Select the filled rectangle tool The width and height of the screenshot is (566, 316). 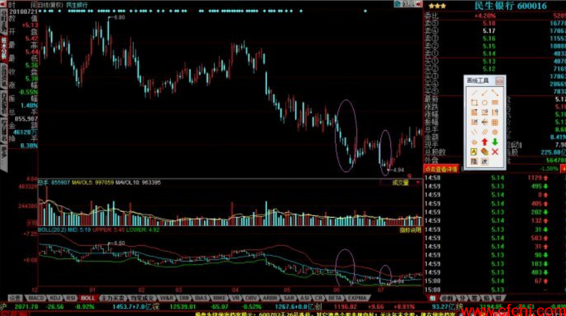(x=495, y=103)
